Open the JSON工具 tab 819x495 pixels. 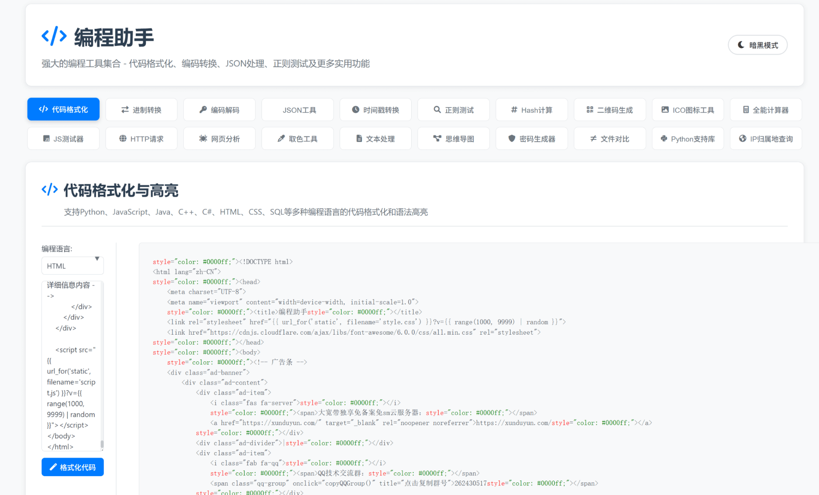coord(298,110)
